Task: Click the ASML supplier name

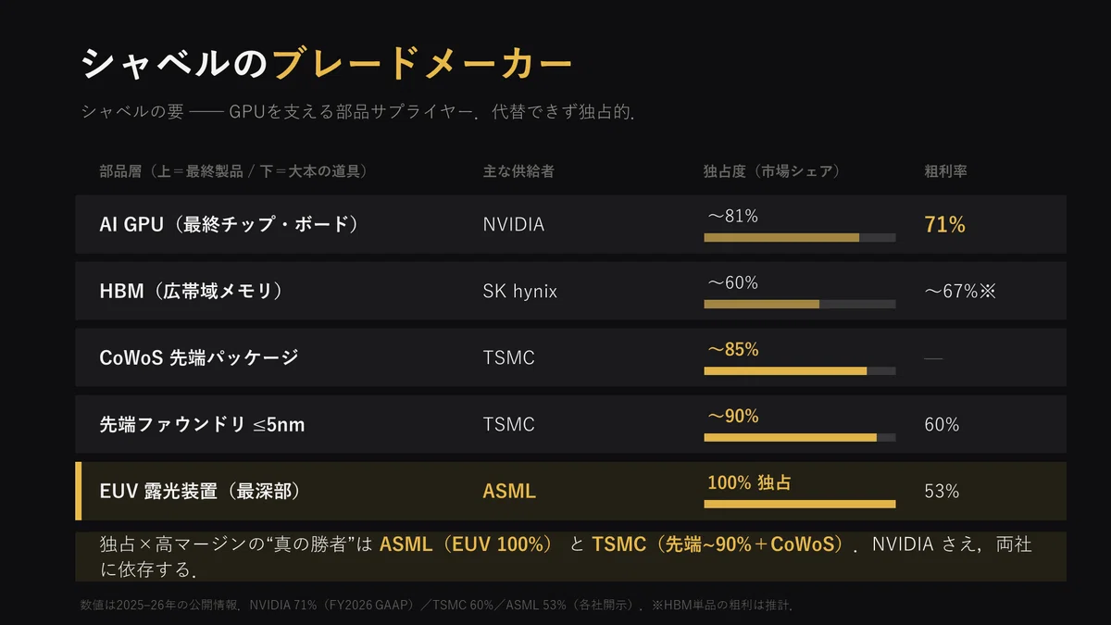Action: [x=509, y=491]
